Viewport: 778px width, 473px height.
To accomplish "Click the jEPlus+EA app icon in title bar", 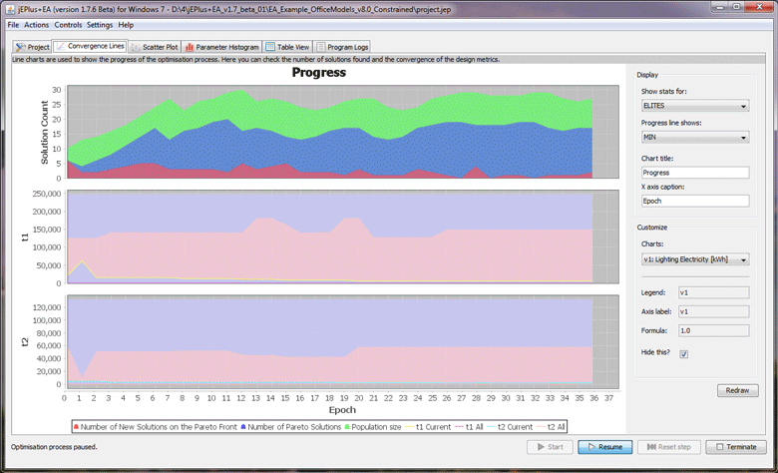I will point(9,9).
